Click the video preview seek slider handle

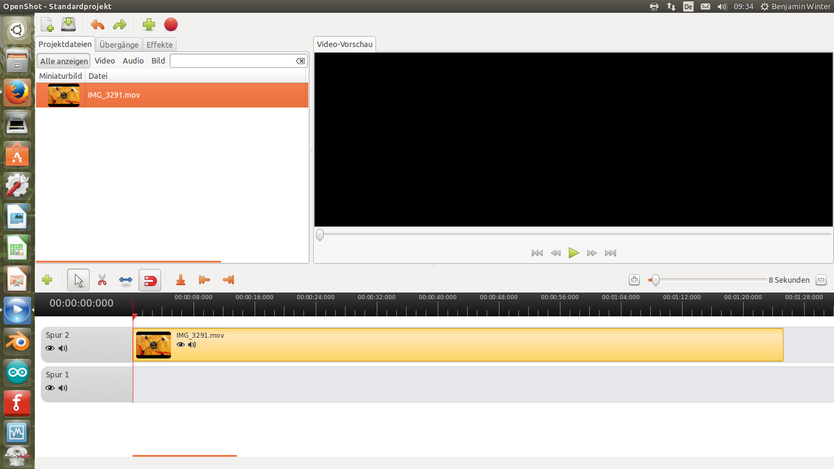(x=319, y=234)
